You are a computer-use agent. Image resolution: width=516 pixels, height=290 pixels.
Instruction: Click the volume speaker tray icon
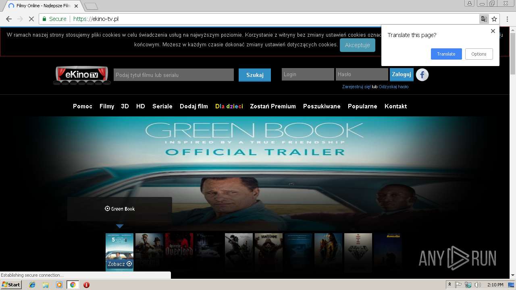point(478,285)
